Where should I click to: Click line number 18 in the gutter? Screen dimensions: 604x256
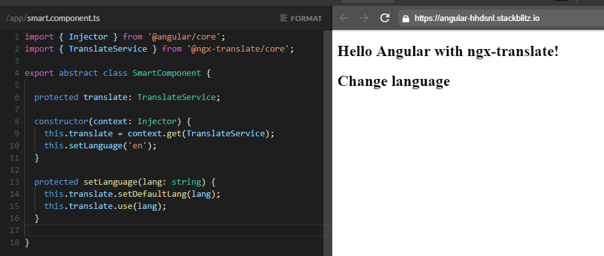(x=15, y=243)
